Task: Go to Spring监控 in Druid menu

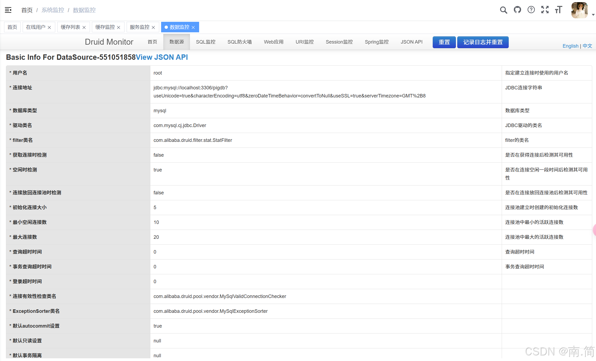Action: tap(376, 42)
